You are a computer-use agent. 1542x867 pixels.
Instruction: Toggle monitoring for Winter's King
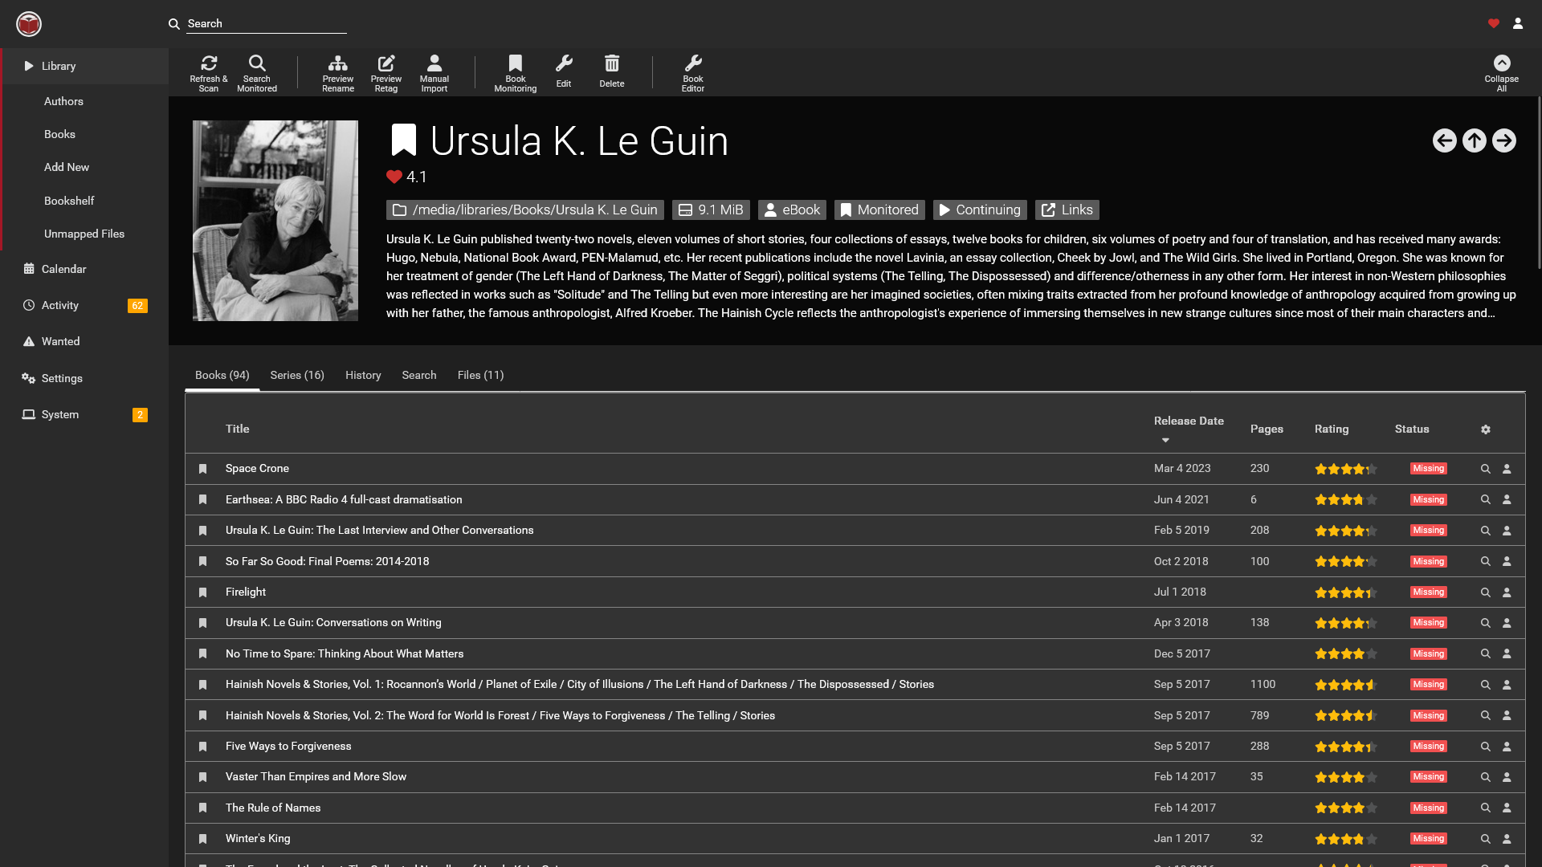click(x=203, y=839)
